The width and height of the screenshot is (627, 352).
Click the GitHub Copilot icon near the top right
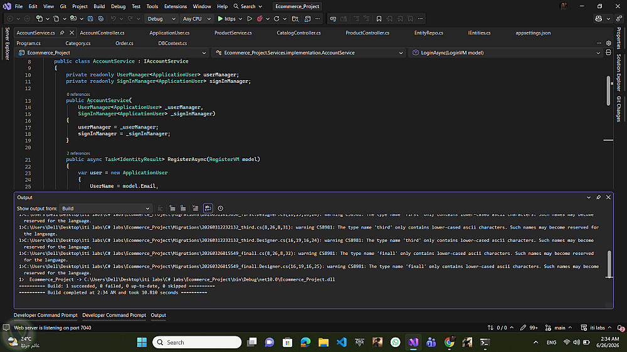599,19
